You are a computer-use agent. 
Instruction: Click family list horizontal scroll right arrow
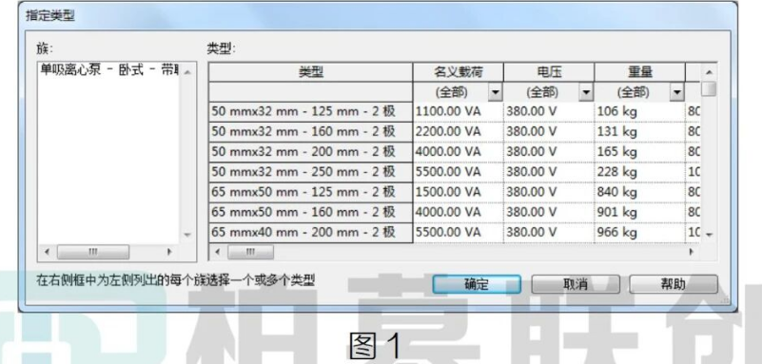coord(169,253)
